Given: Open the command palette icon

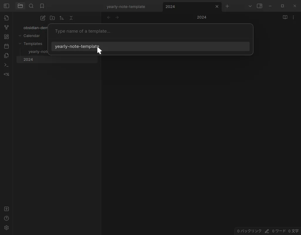Looking at the screenshot, I should [6, 65].
